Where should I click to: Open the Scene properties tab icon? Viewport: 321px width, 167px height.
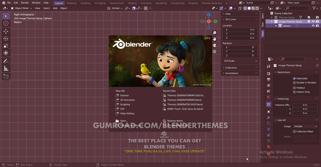pyautogui.click(x=269, y=91)
